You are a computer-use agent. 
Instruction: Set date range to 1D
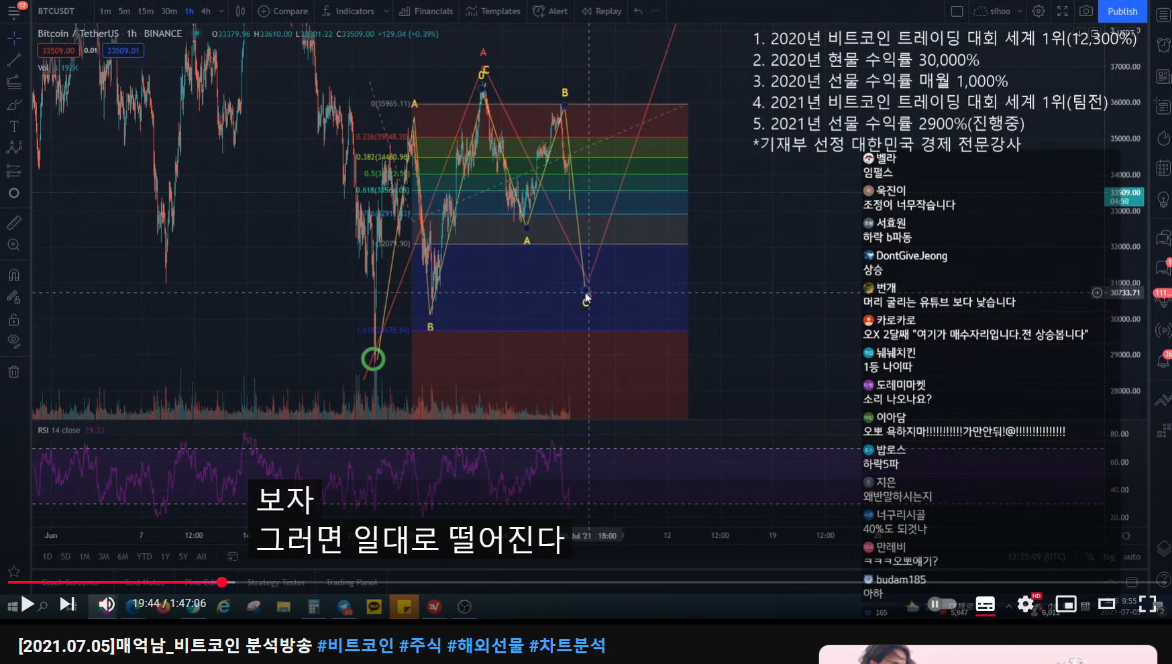coord(47,557)
